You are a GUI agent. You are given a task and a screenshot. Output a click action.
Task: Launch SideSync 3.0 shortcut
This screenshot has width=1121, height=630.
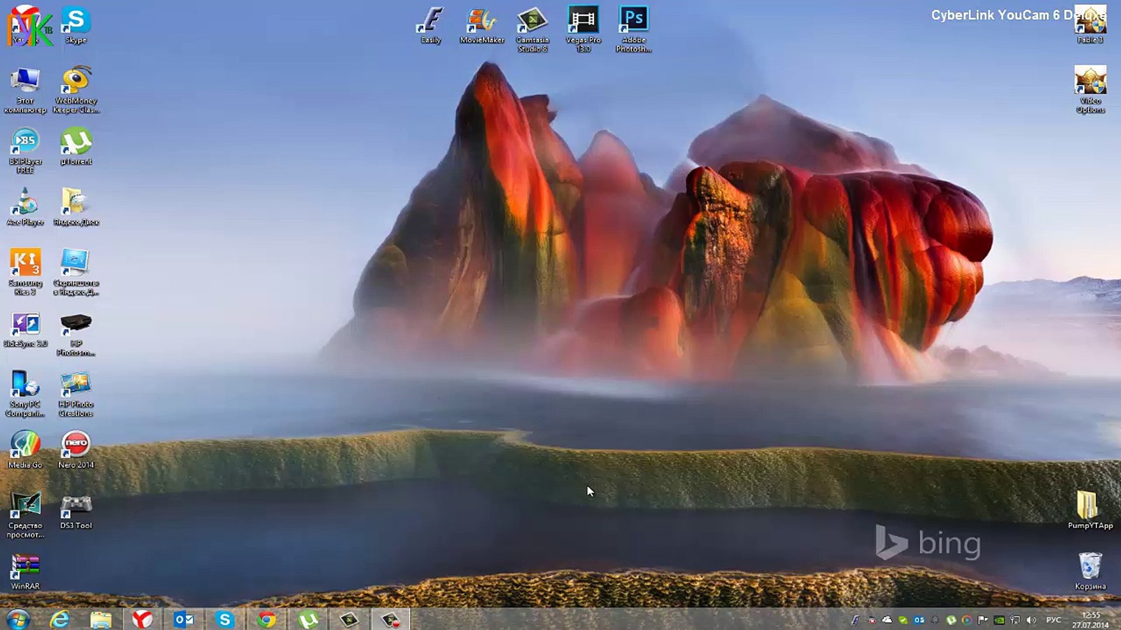click(25, 330)
